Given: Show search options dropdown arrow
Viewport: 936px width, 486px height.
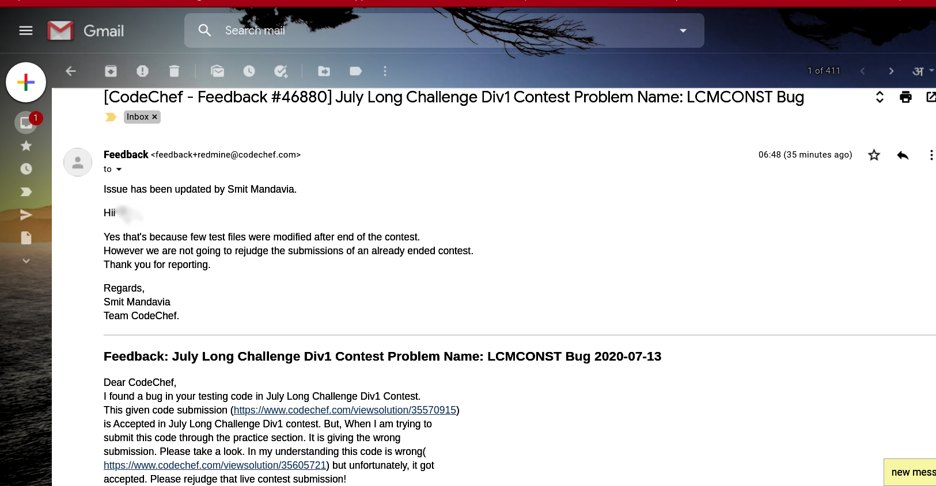Looking at the screenshot, I should pos(683,30).
